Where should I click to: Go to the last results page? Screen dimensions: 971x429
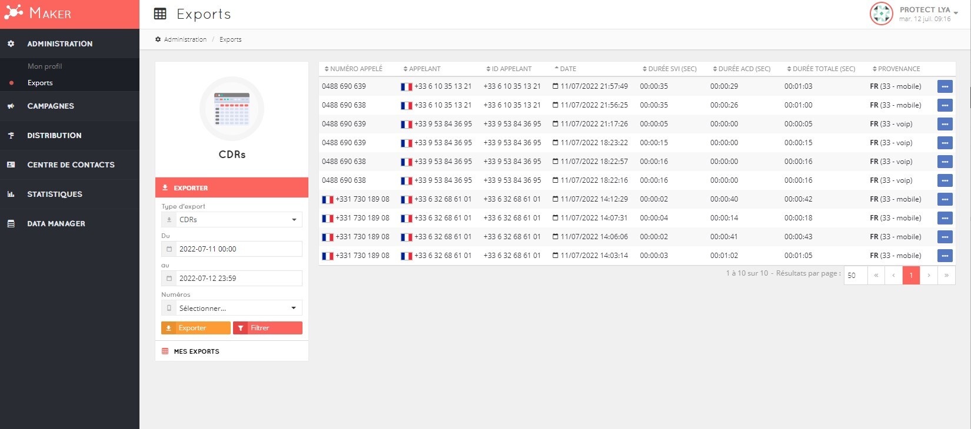point(946,275)
